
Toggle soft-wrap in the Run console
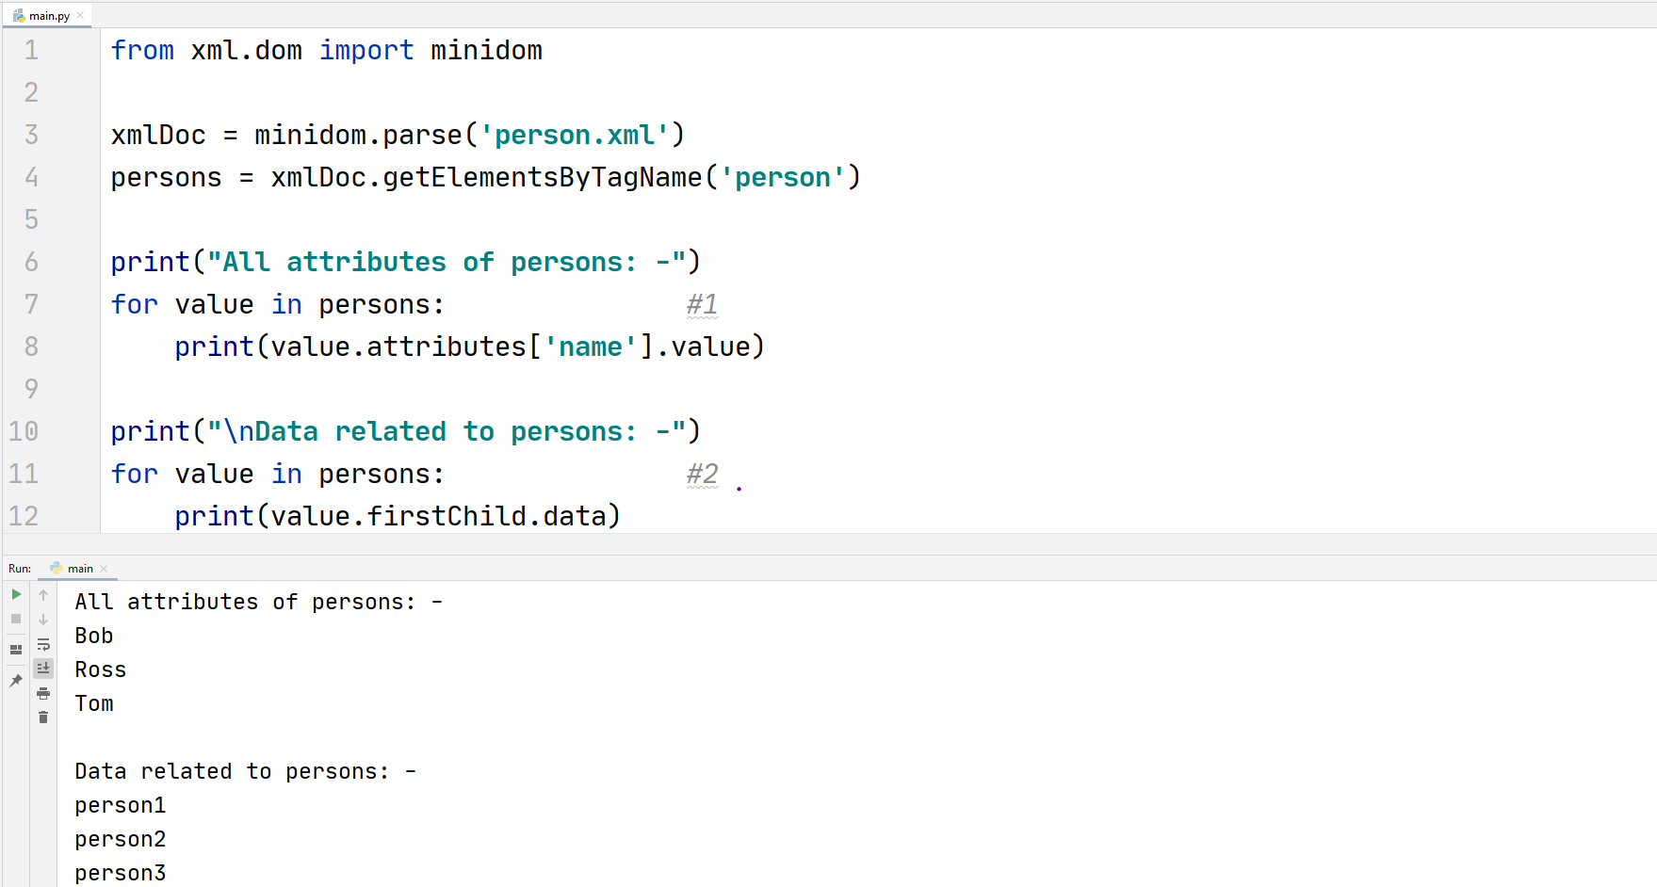pos(43,644)
